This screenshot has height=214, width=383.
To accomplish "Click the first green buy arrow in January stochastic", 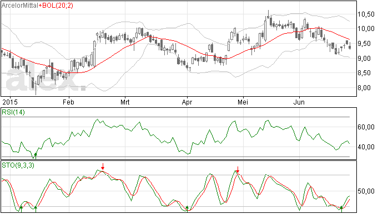I will pyautogui.click(x=21, y=208).
